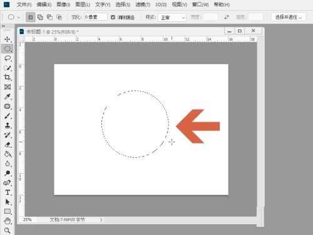The height and width of the screenshot is (235, 313).
Task: Minimize the document window
Action: coord(230,31)
